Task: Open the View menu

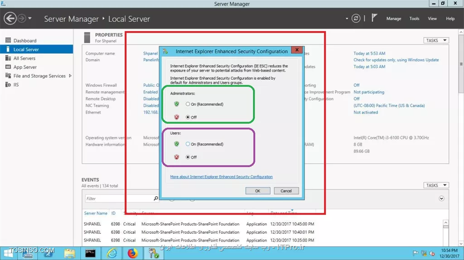Action: point(432,19)
